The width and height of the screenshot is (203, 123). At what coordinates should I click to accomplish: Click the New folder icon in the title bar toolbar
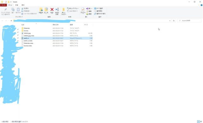9,2
